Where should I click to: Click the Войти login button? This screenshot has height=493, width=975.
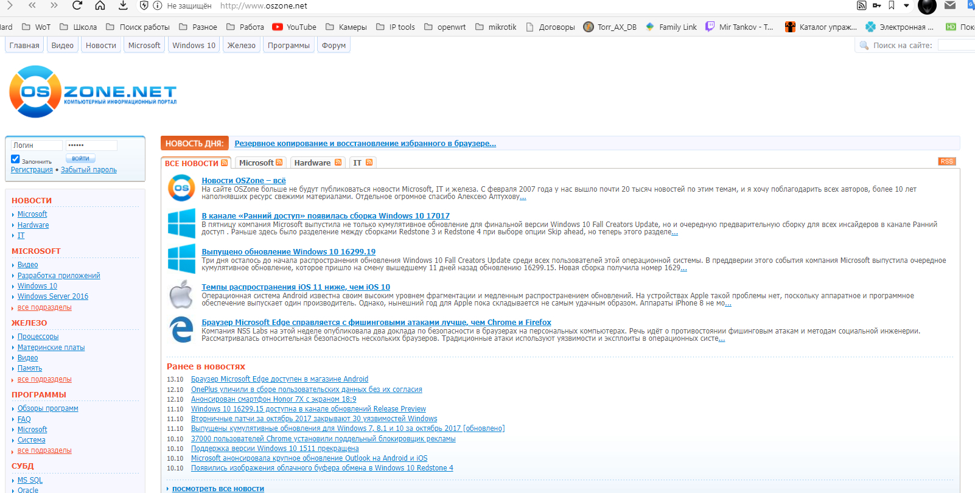[x=81, y=159]
